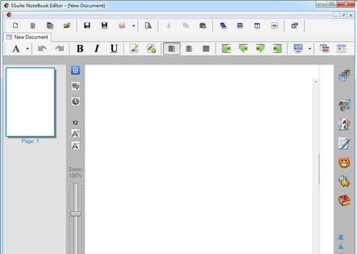Click inside the blank document page
The width and height of the screenshot is (357, 254).
click(199, 159)
